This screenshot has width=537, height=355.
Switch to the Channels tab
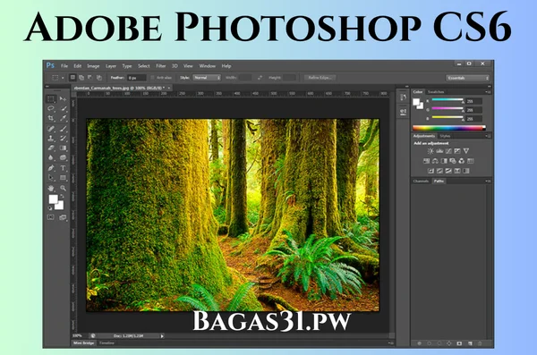[x=421, y=182]
